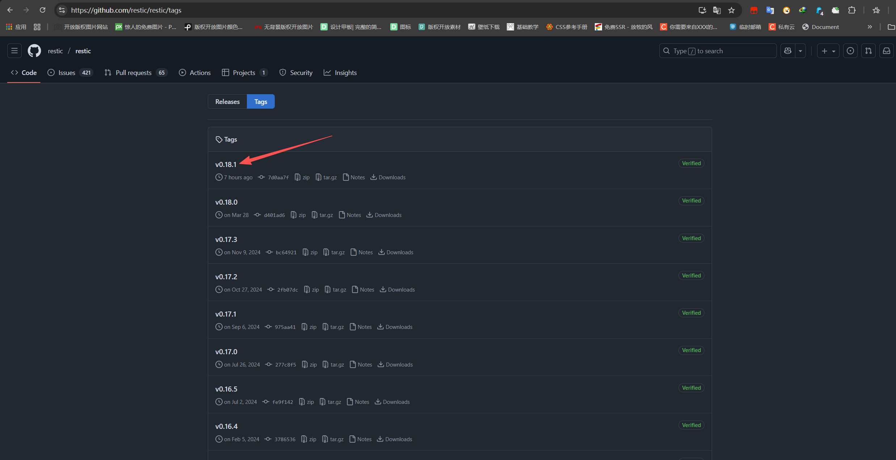Click the Verified badge for v0.17.3
The width and height of the screenshot is (896, 460).
click(691, 238)
